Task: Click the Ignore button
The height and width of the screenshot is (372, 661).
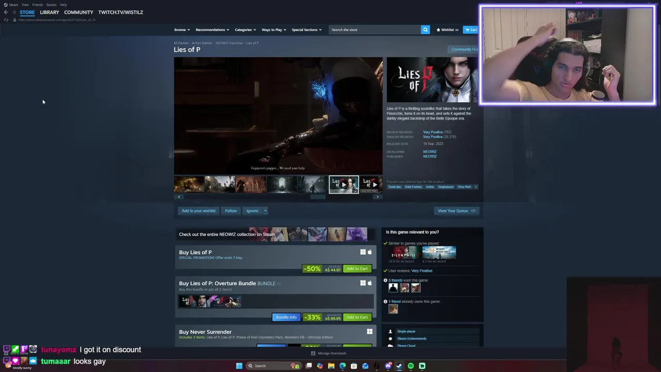Action: [252, 211]
